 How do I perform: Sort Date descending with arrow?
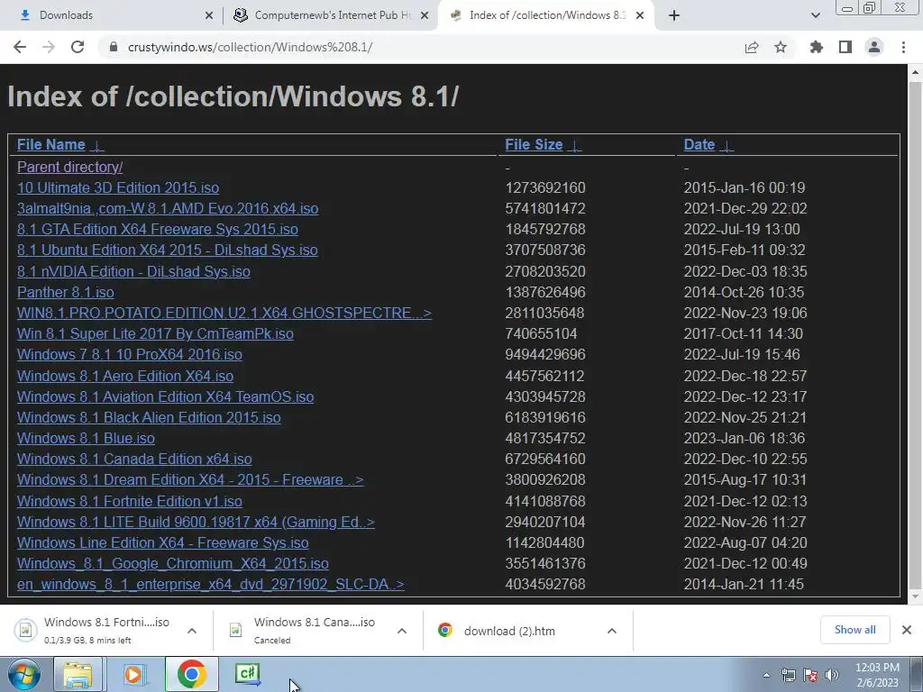[727, 146]
